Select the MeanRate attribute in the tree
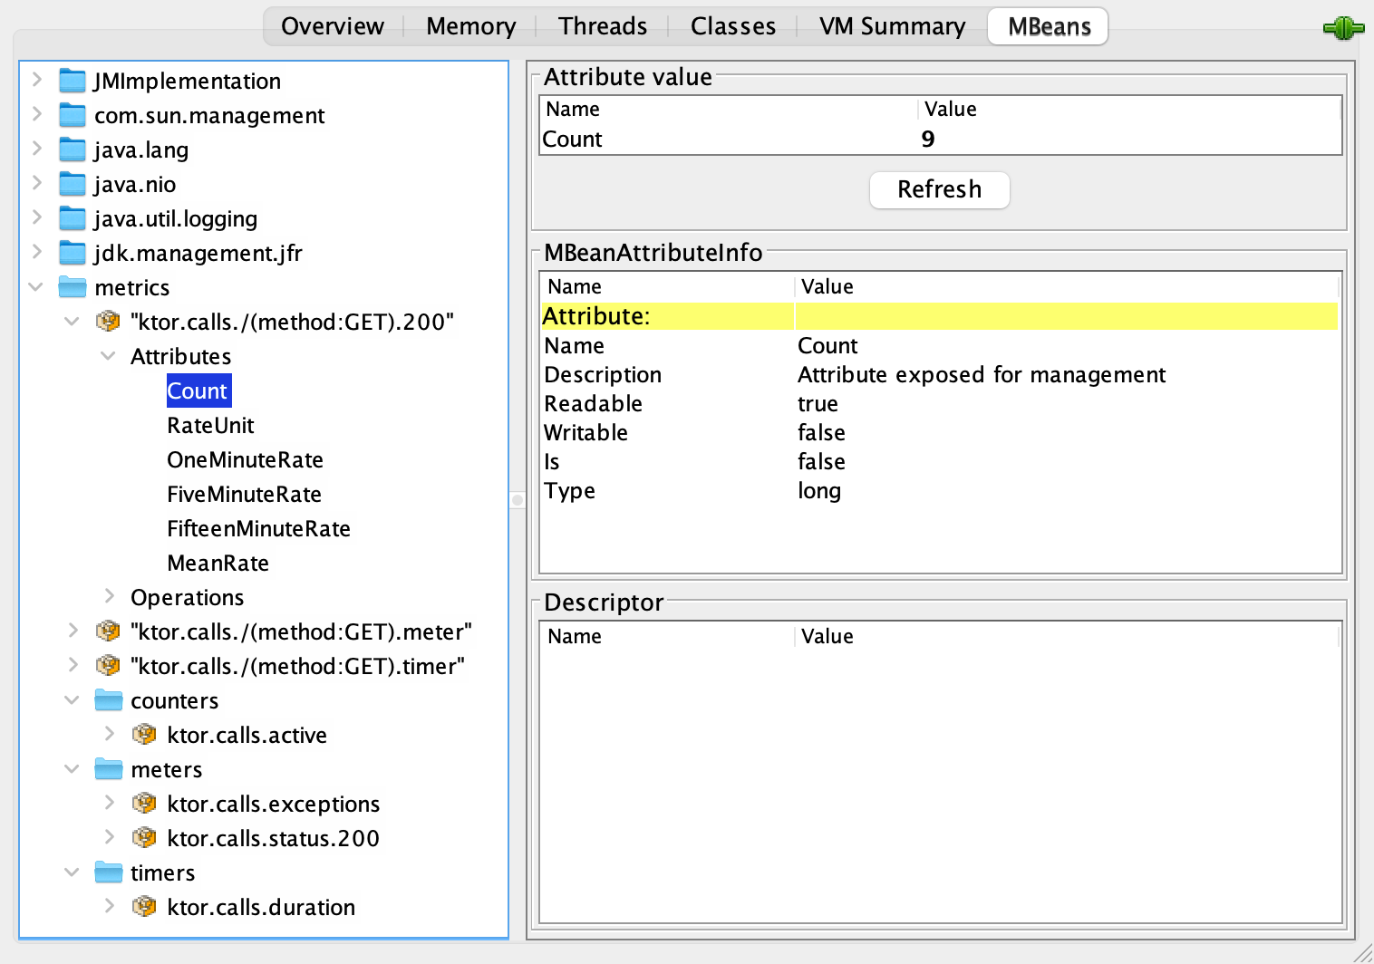Image resolution: width=1374 pixels, height=964 pixels. (x=218, y=563)
